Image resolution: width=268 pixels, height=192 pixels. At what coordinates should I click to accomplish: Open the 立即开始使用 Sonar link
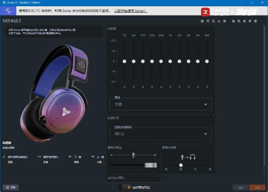pyautogui.click(x=131, y=11)
